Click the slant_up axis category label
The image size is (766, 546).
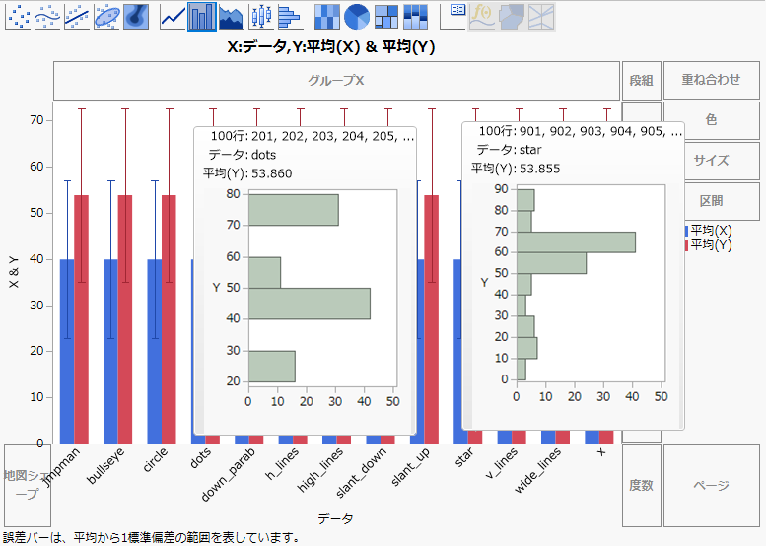coord(410,467)
